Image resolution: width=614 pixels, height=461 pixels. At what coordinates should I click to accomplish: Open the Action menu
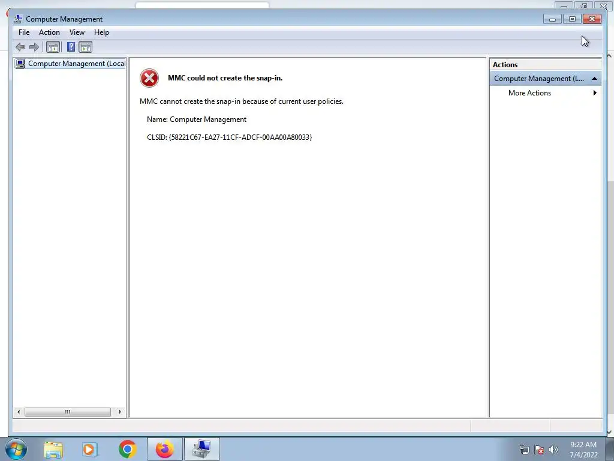click(x=49, y=32)
